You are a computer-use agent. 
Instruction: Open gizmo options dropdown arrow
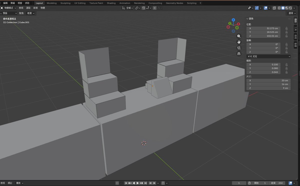click(260, 8)
